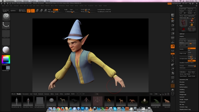The height and width of the screenshot is (112, 199).
Task: Toggle the Local symmetry orange icon
Action: click(173, 46)
